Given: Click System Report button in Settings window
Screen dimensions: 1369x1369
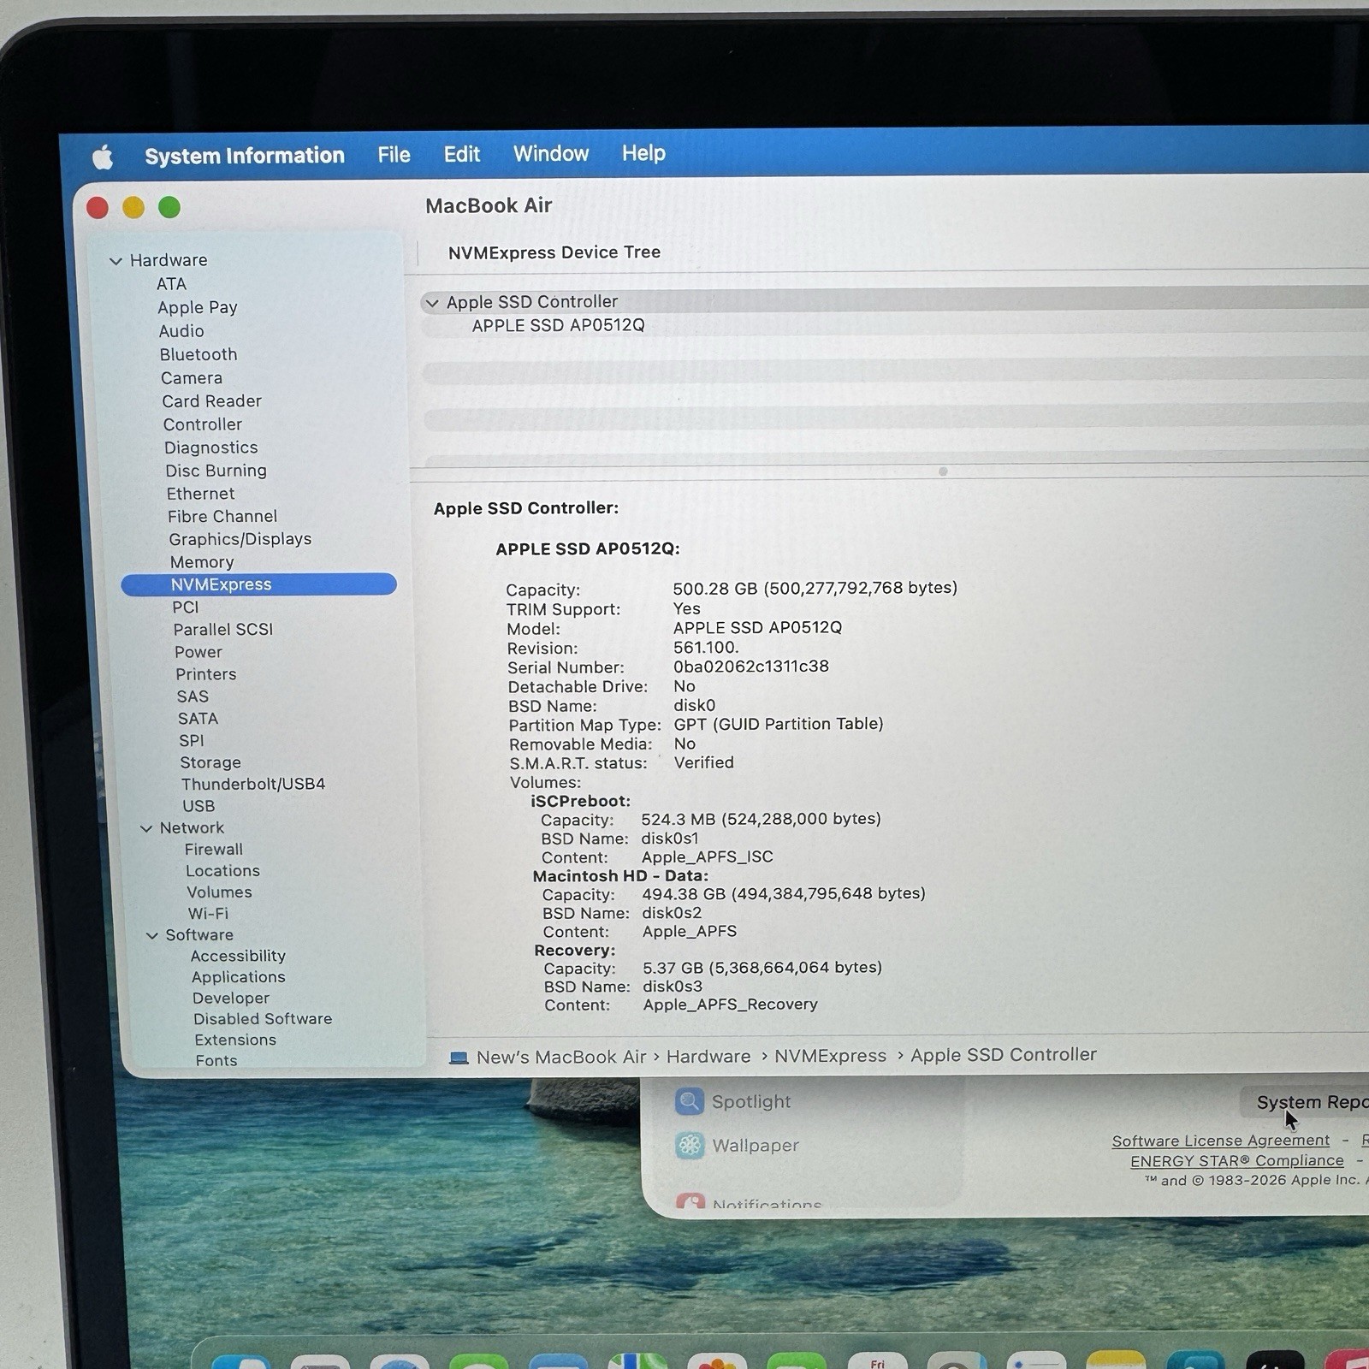Looking at the screenshot, I should [1305, 1102].
